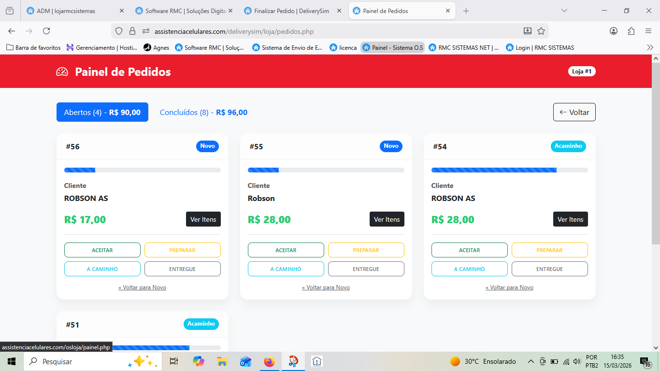This screenshot has width=660, height=371.
Task: Bookmark this page with the star icon
Action: click(541, 31)
